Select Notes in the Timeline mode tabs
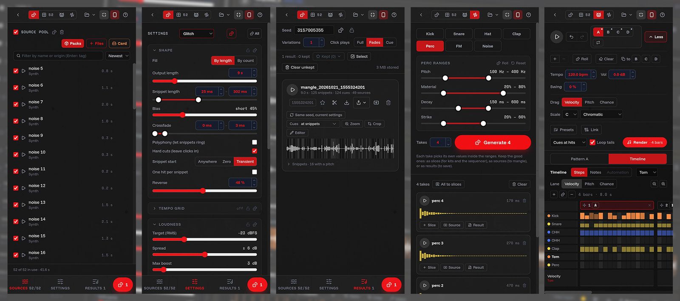Screen dimensions: 680x301 595,172
